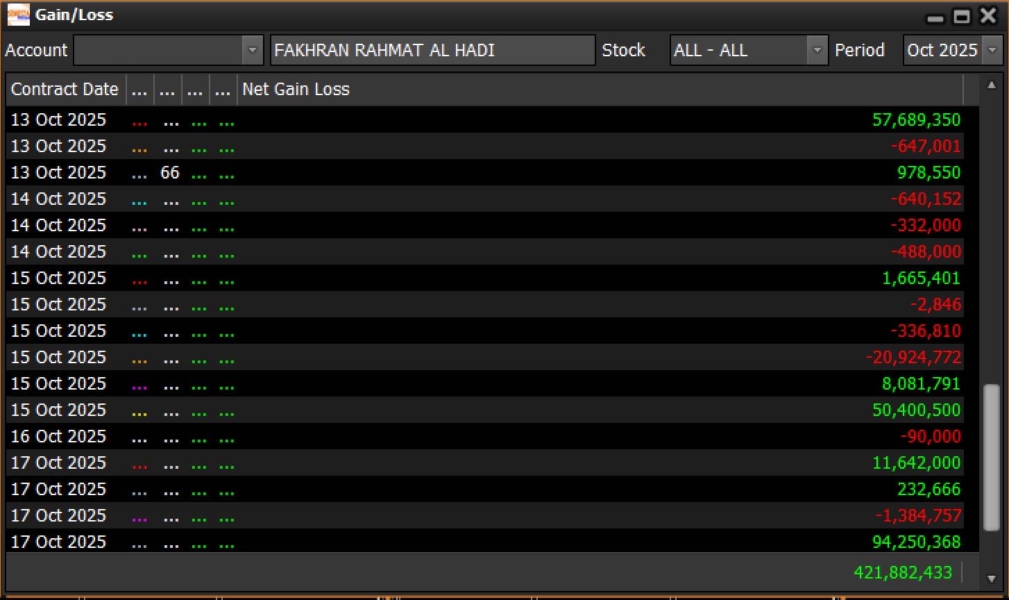Select the row with loss -488,000
The image size is (1009, 600).
(485, 251)
